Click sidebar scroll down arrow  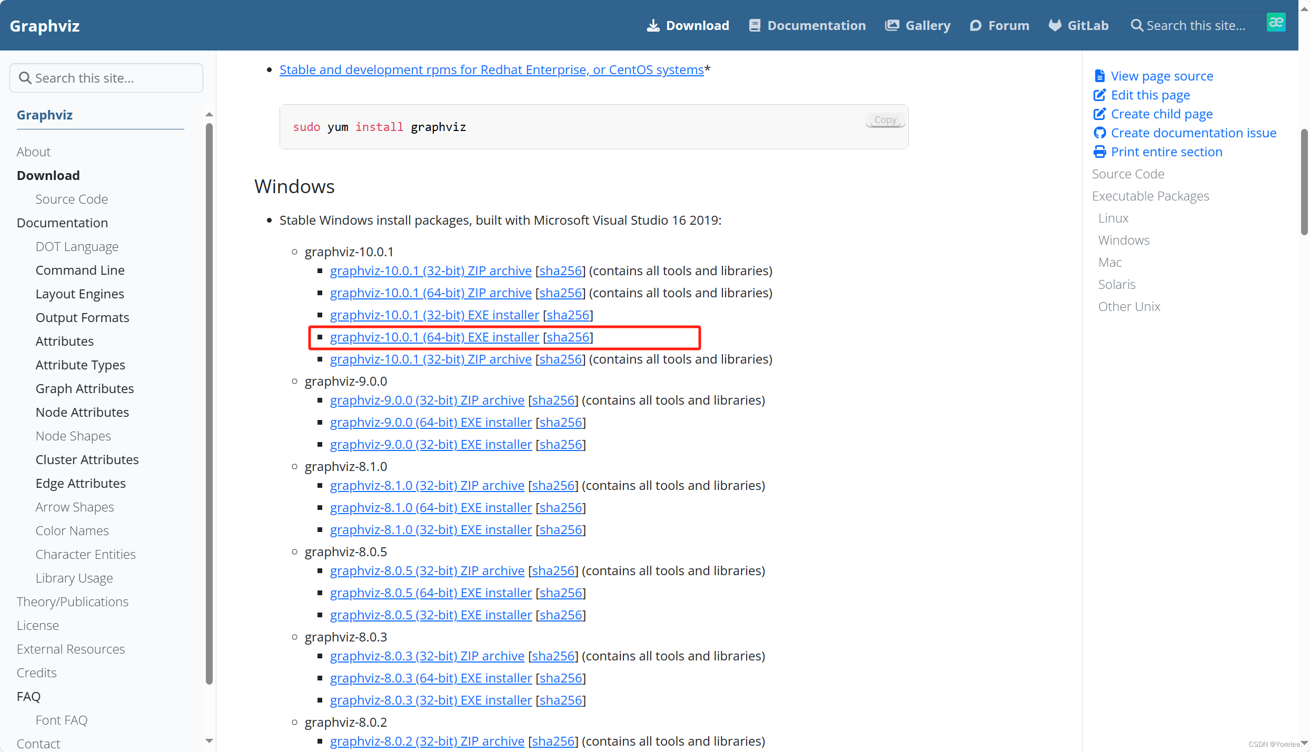209,741
